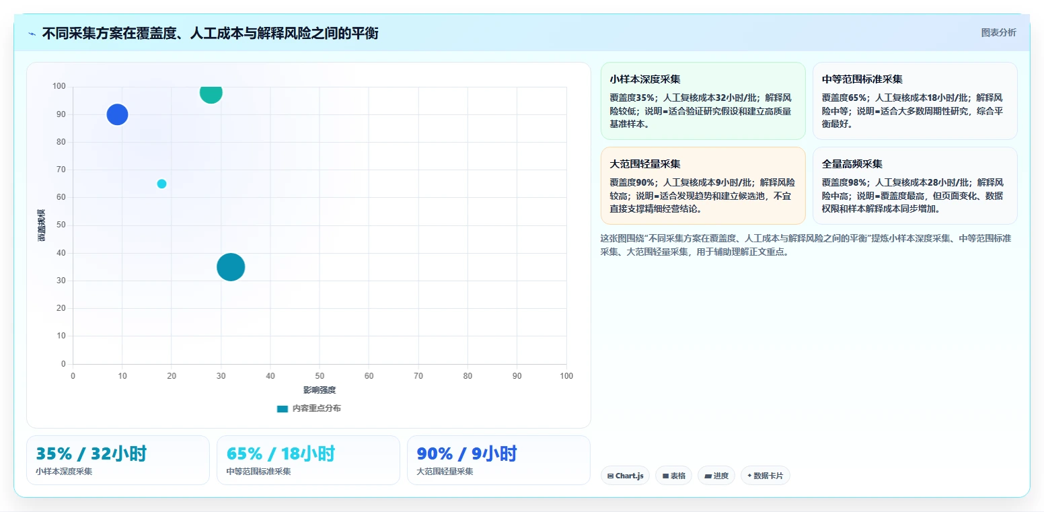1044x512 pixels.
Task: Select the 数据卡片 tag
Action: click(765, 476)
